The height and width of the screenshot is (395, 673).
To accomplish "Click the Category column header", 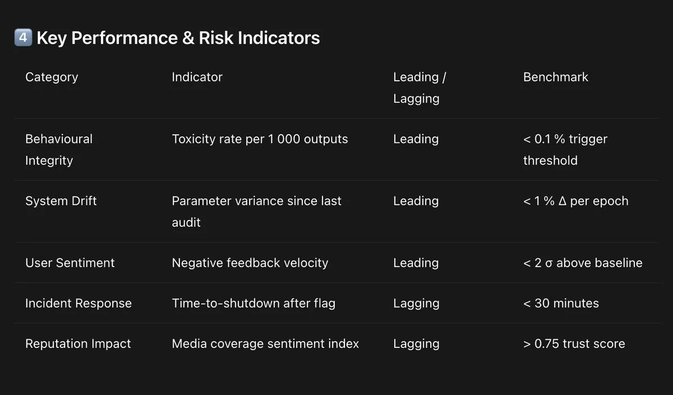I will pyautogui.click(x=52, y=77).
